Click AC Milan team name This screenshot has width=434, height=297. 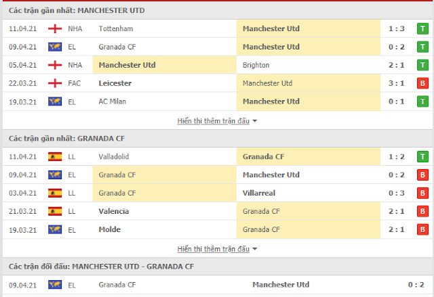click(113, 101)
